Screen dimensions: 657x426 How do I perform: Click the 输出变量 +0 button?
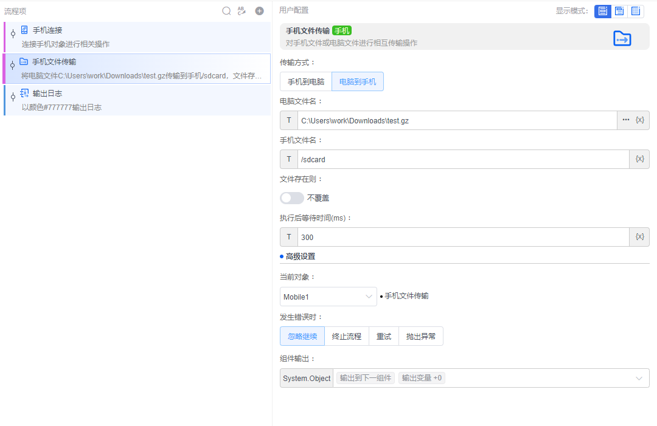click(x=423, y=377)
